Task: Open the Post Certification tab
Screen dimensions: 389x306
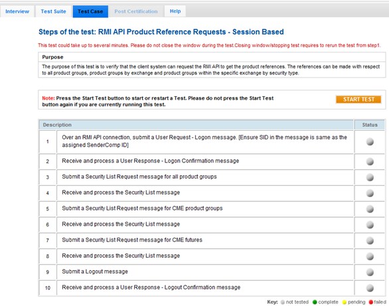Action: (136, 11)
